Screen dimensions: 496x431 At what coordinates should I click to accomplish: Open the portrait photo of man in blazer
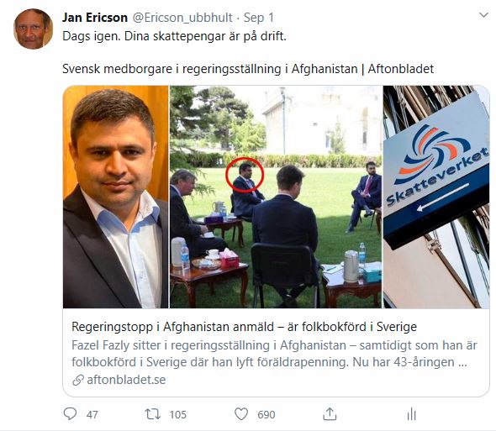[x=116, y=197]
